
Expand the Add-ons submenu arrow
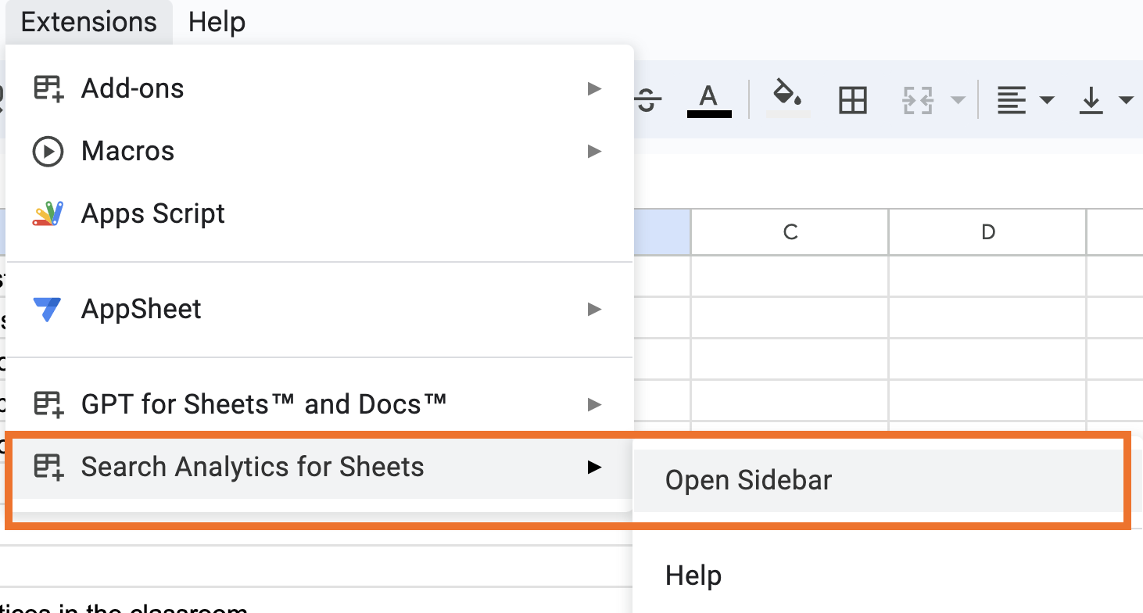[x=595, y=88]
